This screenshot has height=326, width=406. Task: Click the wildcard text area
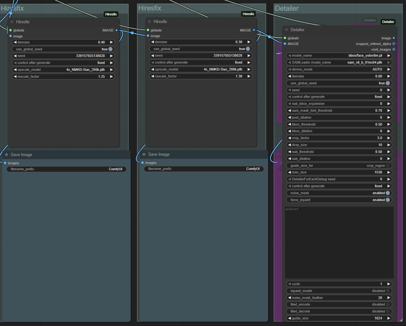coord(339,242)
